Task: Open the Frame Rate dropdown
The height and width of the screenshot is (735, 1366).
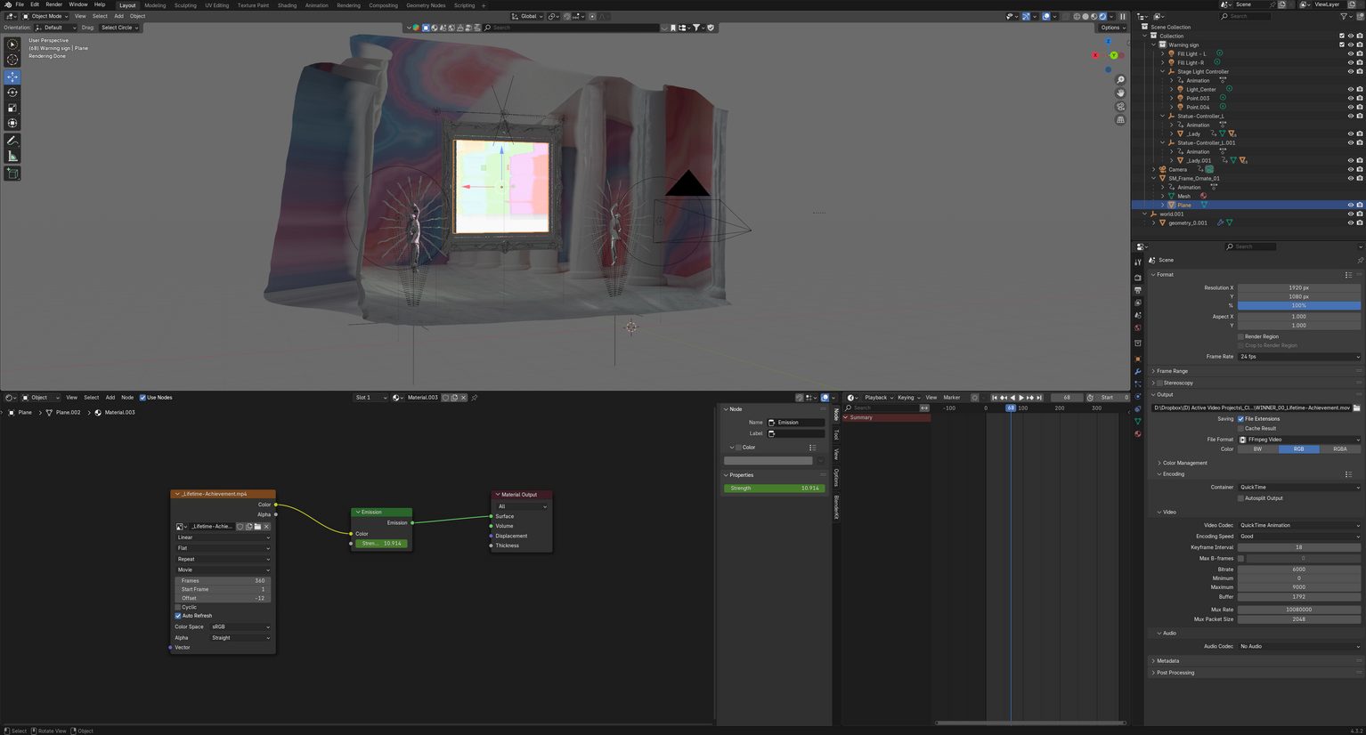Action: pos(1299,357)
